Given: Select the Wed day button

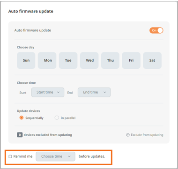Looking at the screenshot, I should pyautogui.click(x=89, y=60).
